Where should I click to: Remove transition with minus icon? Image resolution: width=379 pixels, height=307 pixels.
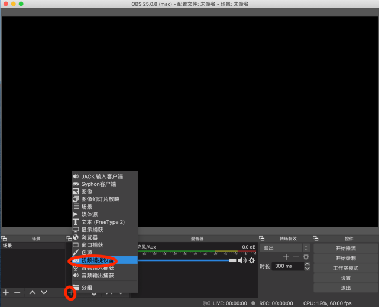pos(296,257)
